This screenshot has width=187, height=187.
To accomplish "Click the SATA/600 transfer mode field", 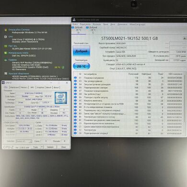I will 131,56.
